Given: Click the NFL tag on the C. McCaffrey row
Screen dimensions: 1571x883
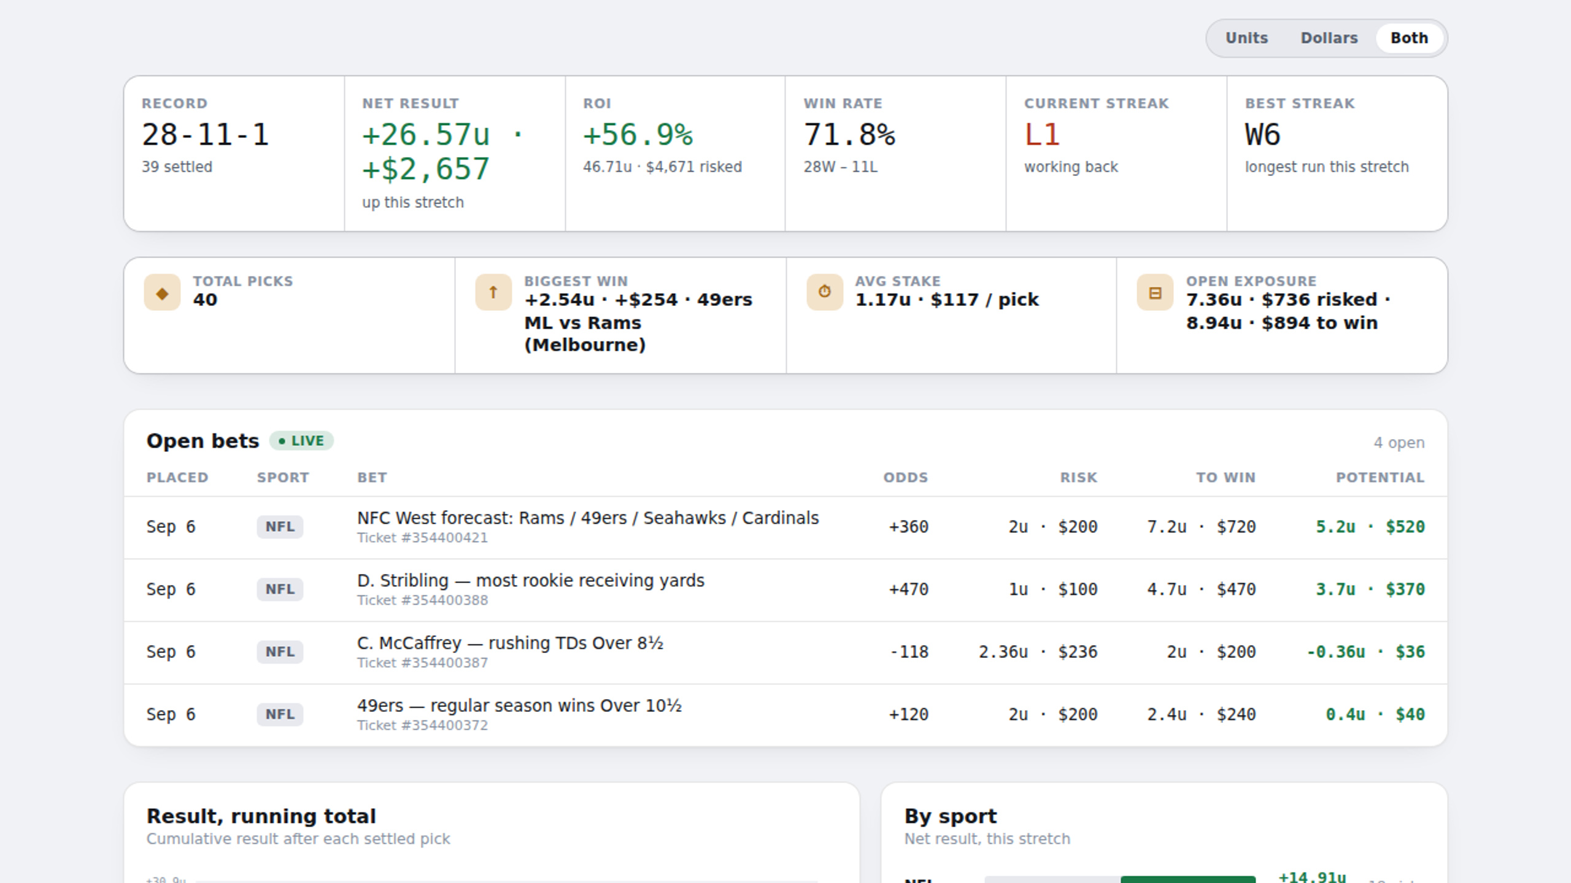Looking at the screenshot, I should [280, 652].
